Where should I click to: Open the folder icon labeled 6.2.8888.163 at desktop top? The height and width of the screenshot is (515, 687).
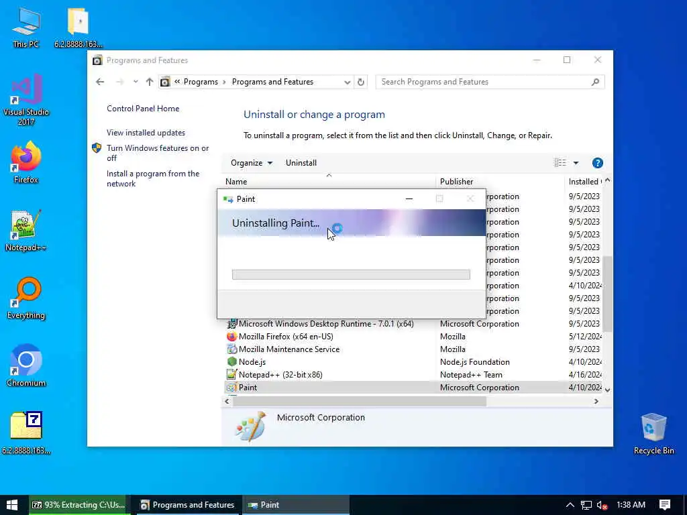tap(78, 27)
